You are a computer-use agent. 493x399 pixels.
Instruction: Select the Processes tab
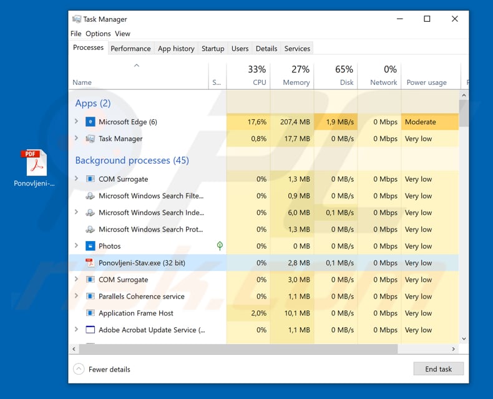[89, 47]
